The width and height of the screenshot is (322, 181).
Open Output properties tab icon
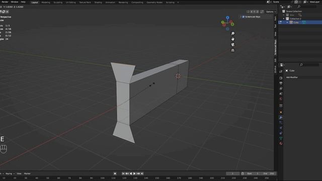pyautogui.click(x=281, y=83)
